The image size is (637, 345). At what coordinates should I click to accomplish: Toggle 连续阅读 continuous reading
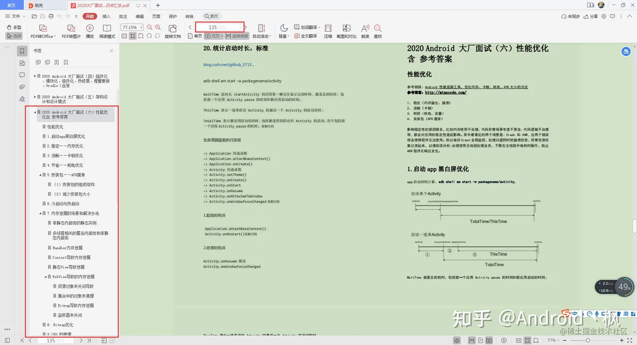coord(237,36)
